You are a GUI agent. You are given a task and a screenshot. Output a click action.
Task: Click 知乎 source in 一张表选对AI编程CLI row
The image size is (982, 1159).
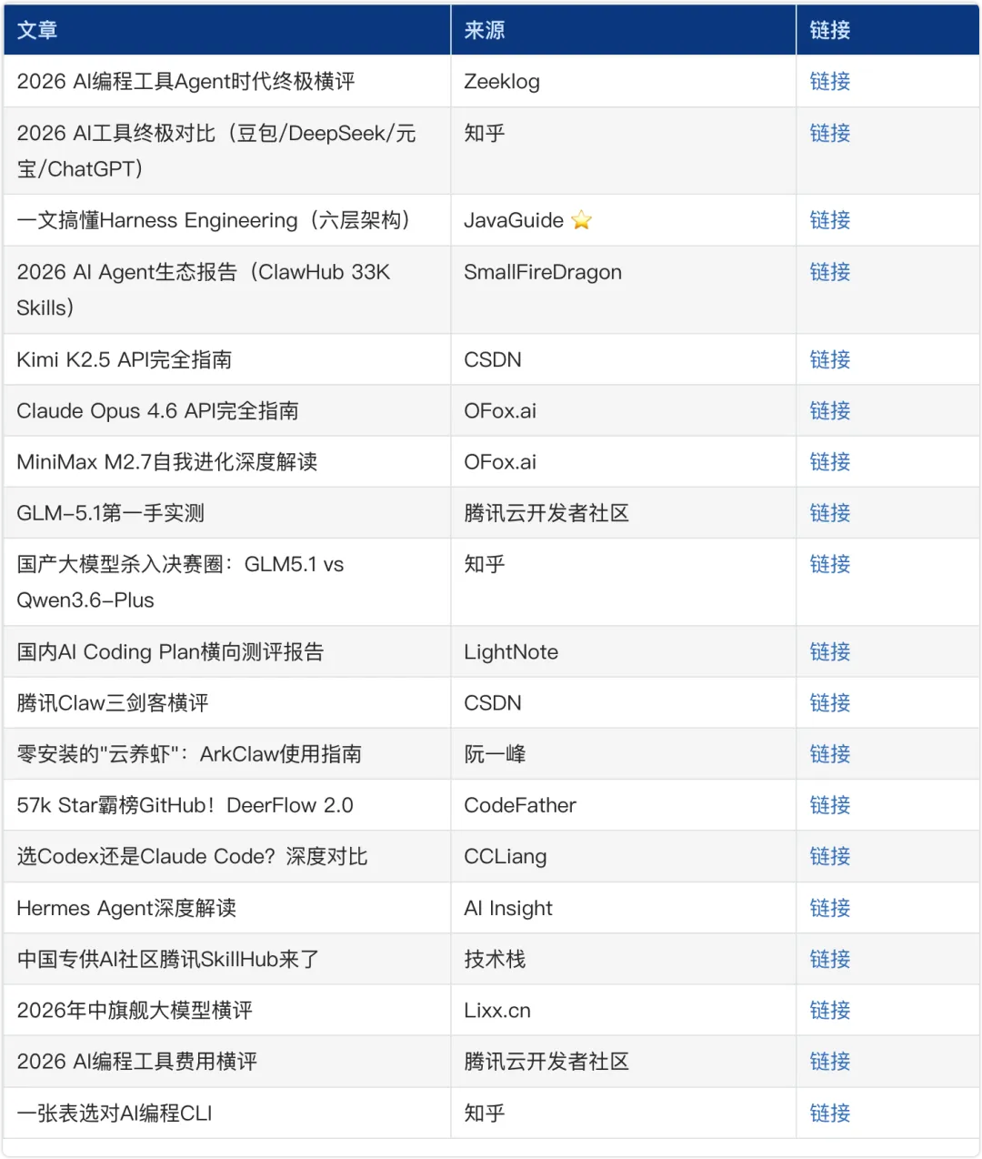click(x=485, y=1114)
